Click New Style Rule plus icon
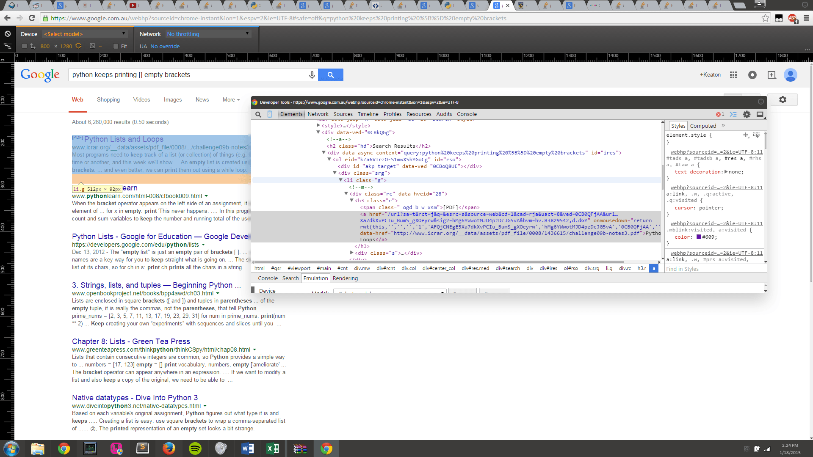This screenshot has width=813, height=457. [746, 135]
